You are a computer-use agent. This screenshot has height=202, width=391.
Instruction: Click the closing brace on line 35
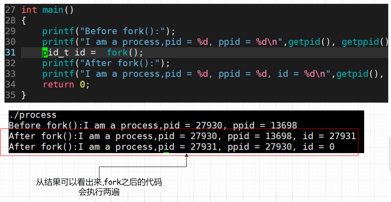click(x=24, y=95)
